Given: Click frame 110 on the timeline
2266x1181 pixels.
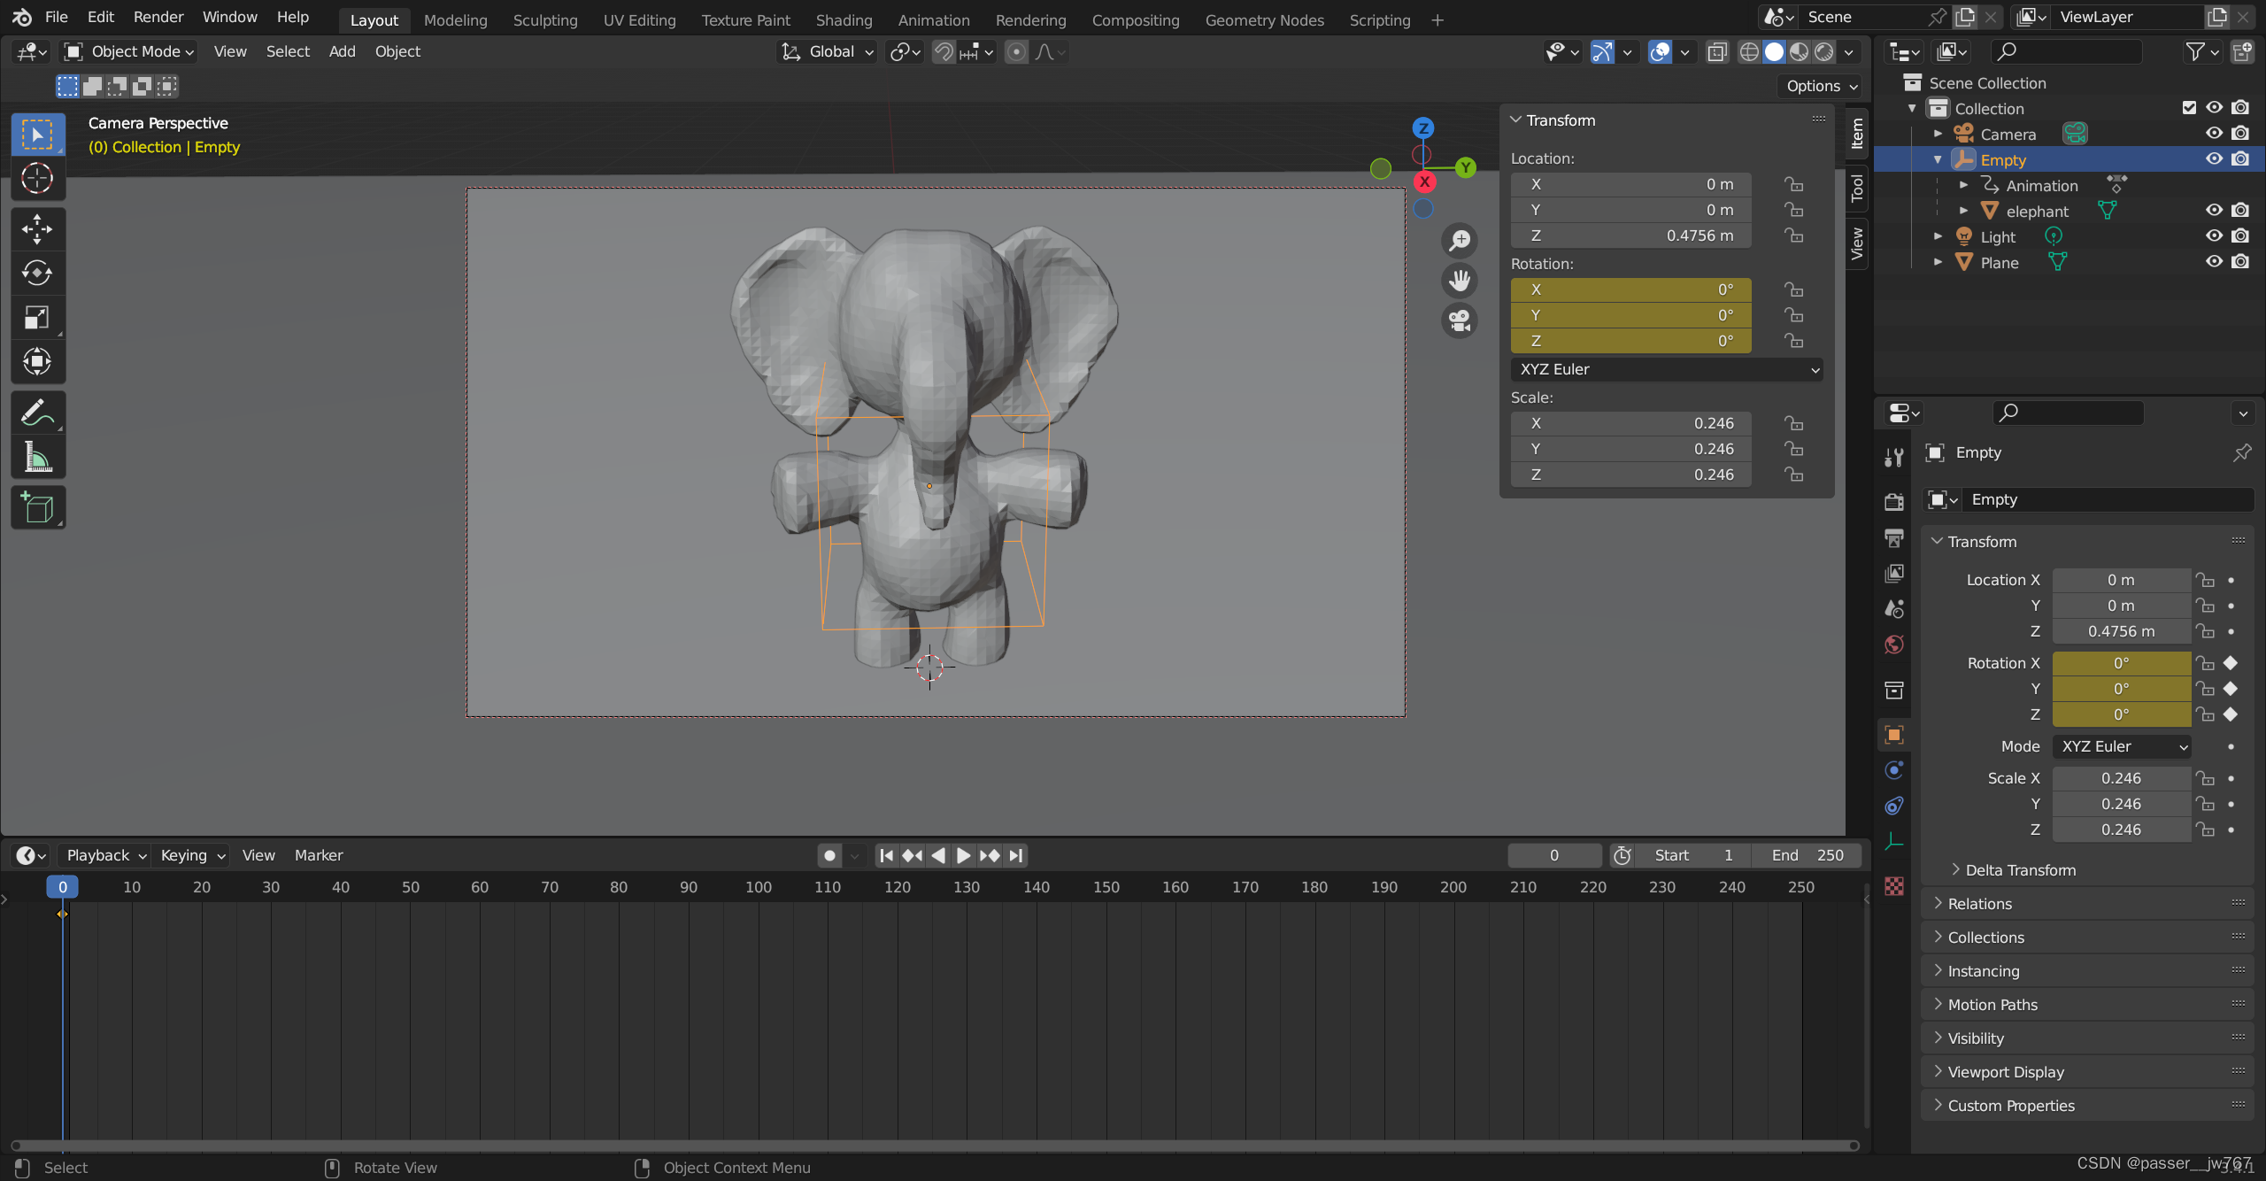Looking at the screenshot, I should pyautogui.click(x=826, y=887).
